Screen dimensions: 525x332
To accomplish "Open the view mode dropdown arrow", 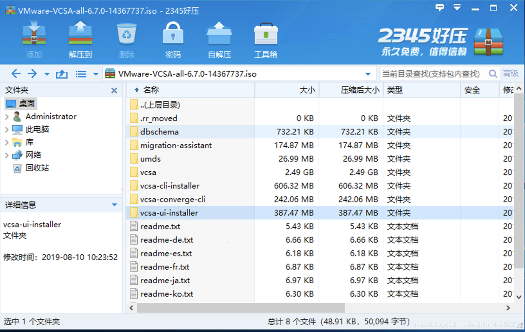I will 96,74.
